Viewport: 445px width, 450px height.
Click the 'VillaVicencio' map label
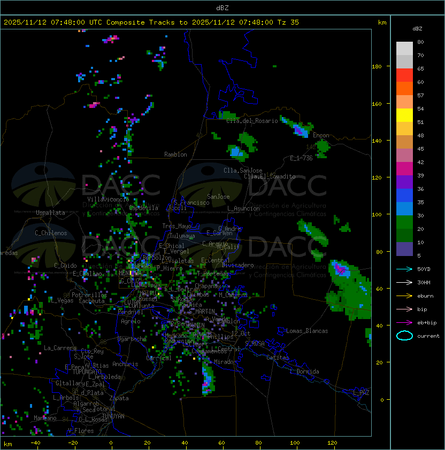coord(108,199)
